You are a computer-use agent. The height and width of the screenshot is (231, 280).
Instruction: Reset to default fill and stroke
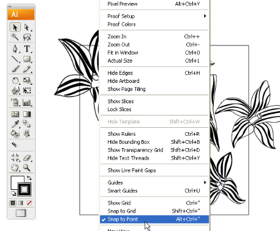(13, 193)
